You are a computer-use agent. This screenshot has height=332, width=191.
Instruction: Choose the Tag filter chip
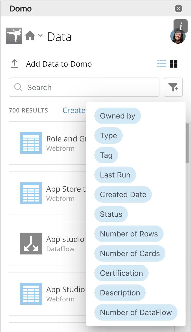pyautogui.click(x=106, y=155)
